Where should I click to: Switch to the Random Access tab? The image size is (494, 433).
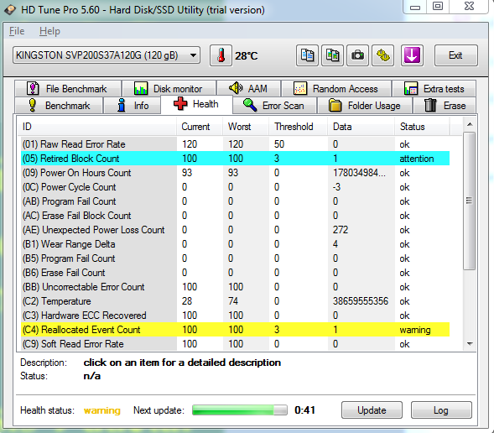pyautogui.click(x=336, y=89)
